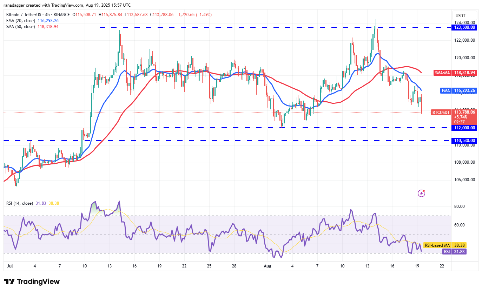Select the EMA (20, close) indicator legend

coord(20,21)
